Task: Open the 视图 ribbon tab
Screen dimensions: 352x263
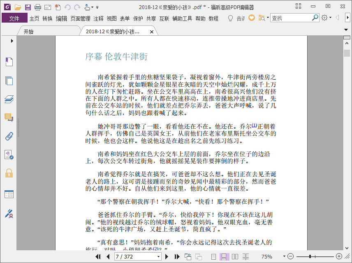Action: click(111, 18)
